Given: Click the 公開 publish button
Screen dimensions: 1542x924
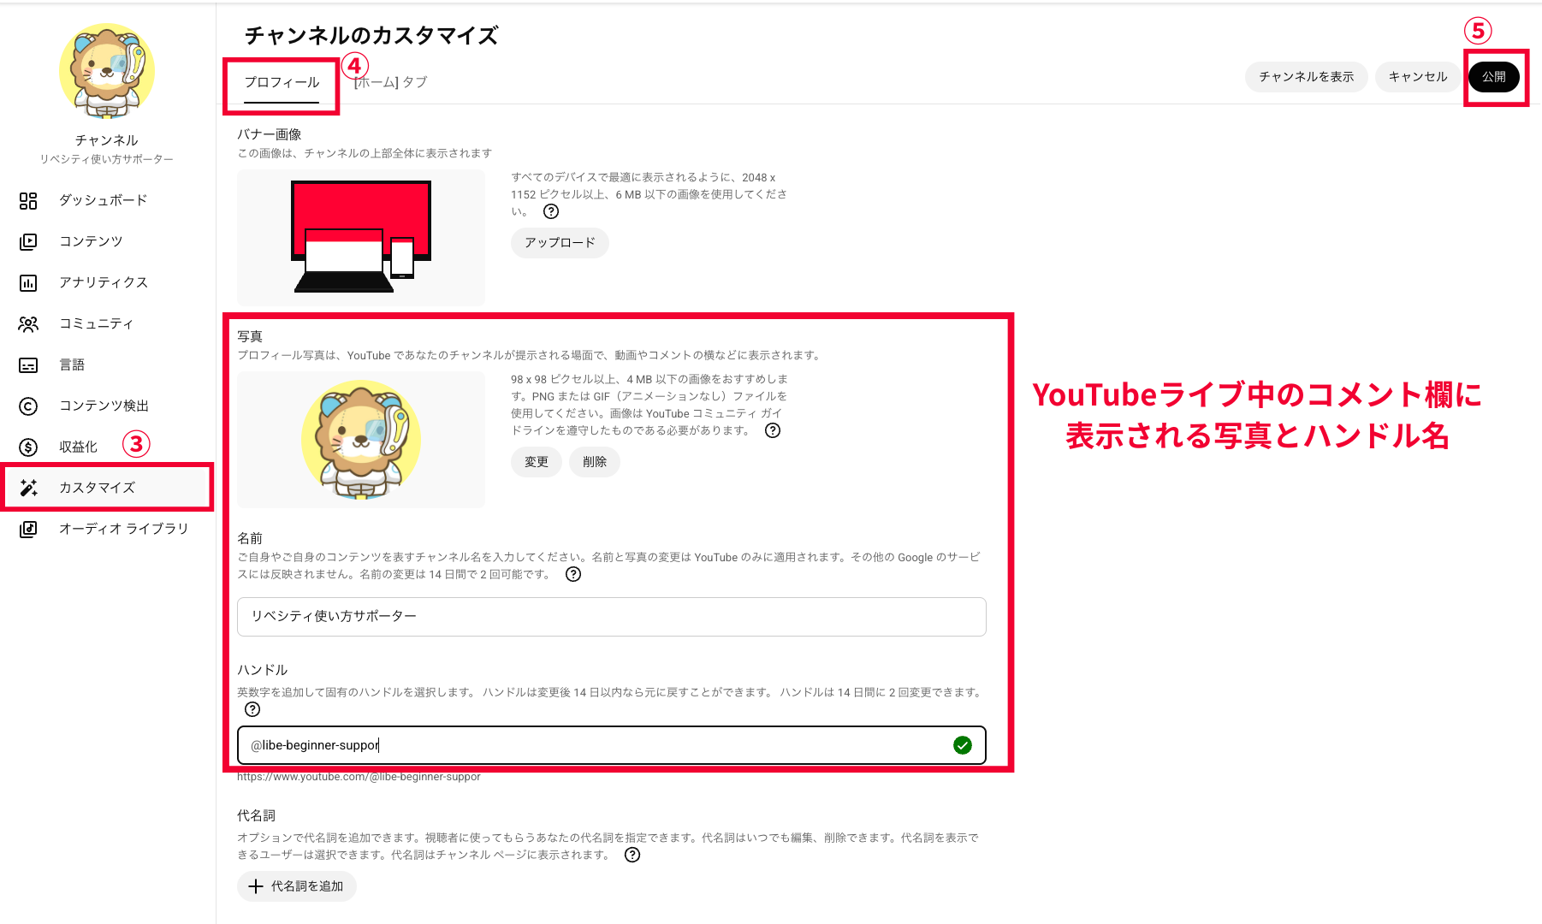Looking at the screenshot, I should click(x=1494, y=77).
